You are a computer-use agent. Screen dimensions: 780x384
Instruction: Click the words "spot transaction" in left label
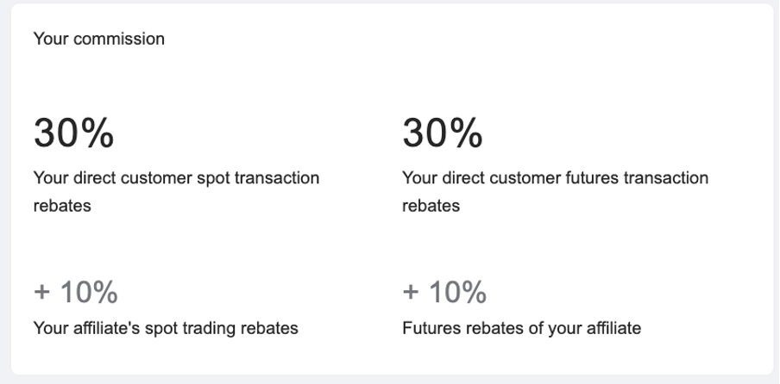click(x=258, y=178)
